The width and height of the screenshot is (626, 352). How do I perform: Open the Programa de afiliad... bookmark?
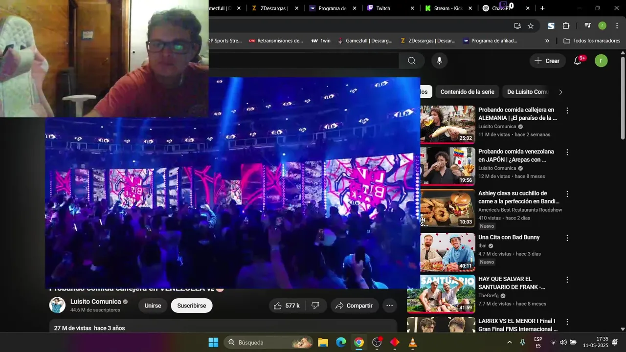(x=490, y=41)
